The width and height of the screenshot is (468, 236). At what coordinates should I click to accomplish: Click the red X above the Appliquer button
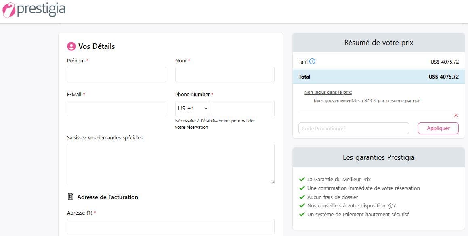click(456, 115)
